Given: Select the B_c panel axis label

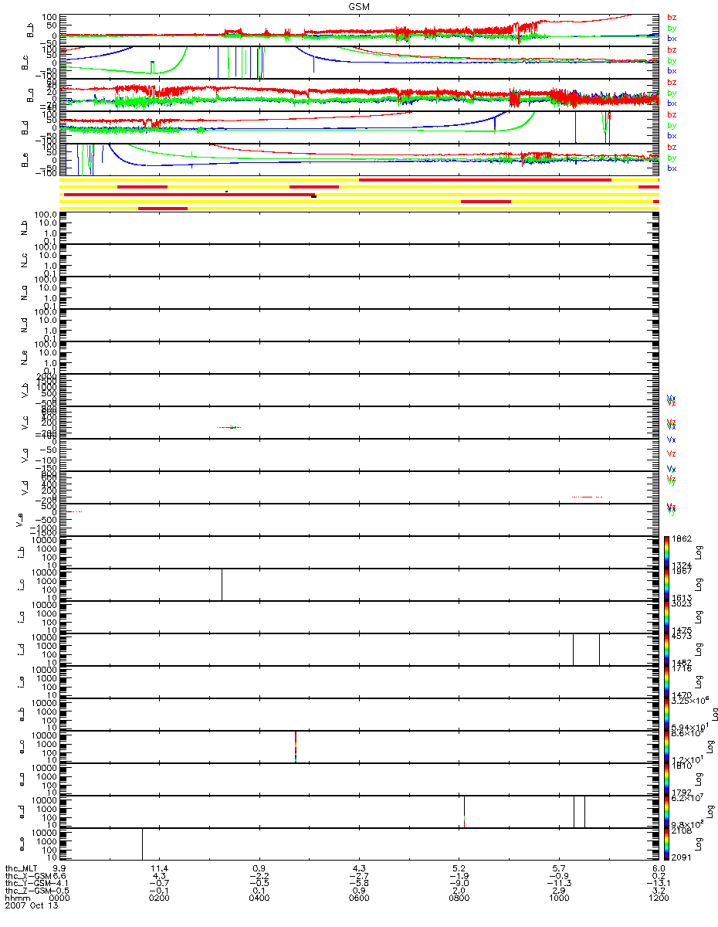Looking at the screenshot, I should [x=23, y=63].
